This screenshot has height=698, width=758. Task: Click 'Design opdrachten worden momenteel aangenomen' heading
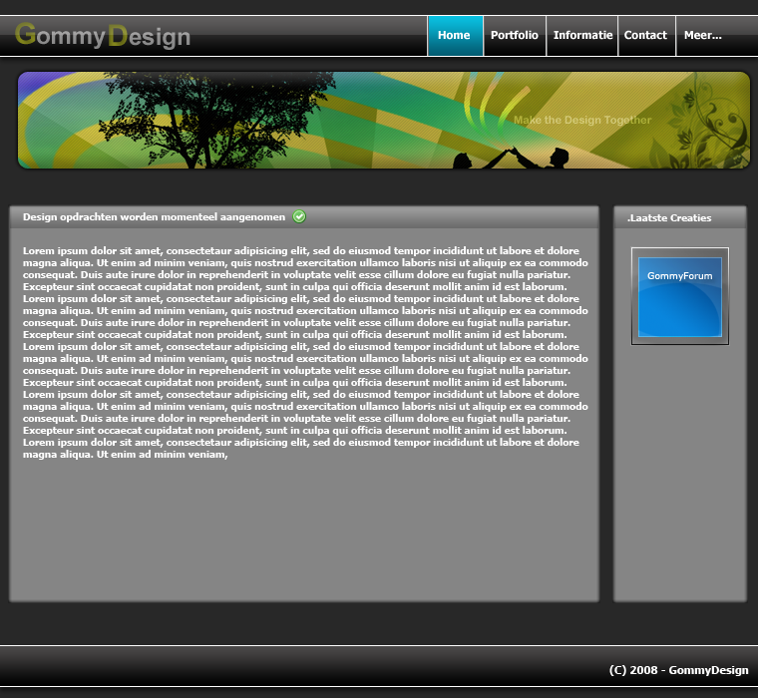click(154, 217)
